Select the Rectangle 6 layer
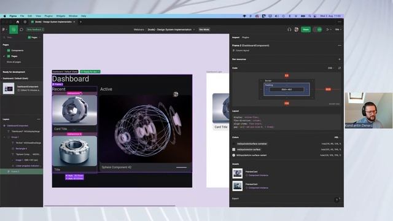Viewport: 393px width, 221px height. pos(21,149)
